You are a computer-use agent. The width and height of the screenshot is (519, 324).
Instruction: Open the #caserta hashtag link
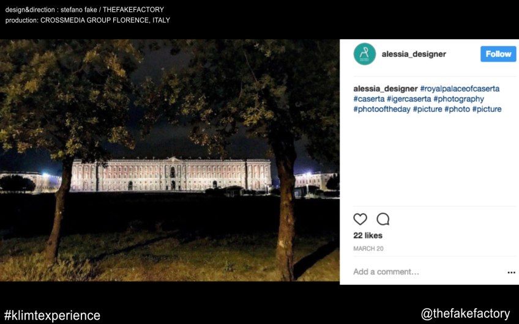coord(369,99)
